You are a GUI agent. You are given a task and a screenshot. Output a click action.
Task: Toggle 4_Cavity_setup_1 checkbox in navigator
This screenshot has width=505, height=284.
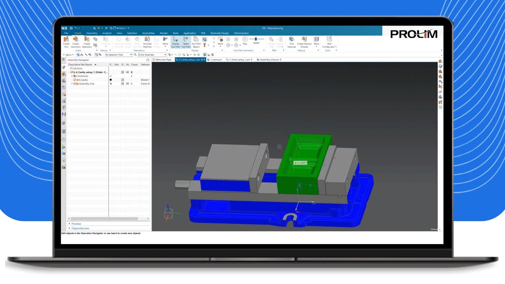72,72
